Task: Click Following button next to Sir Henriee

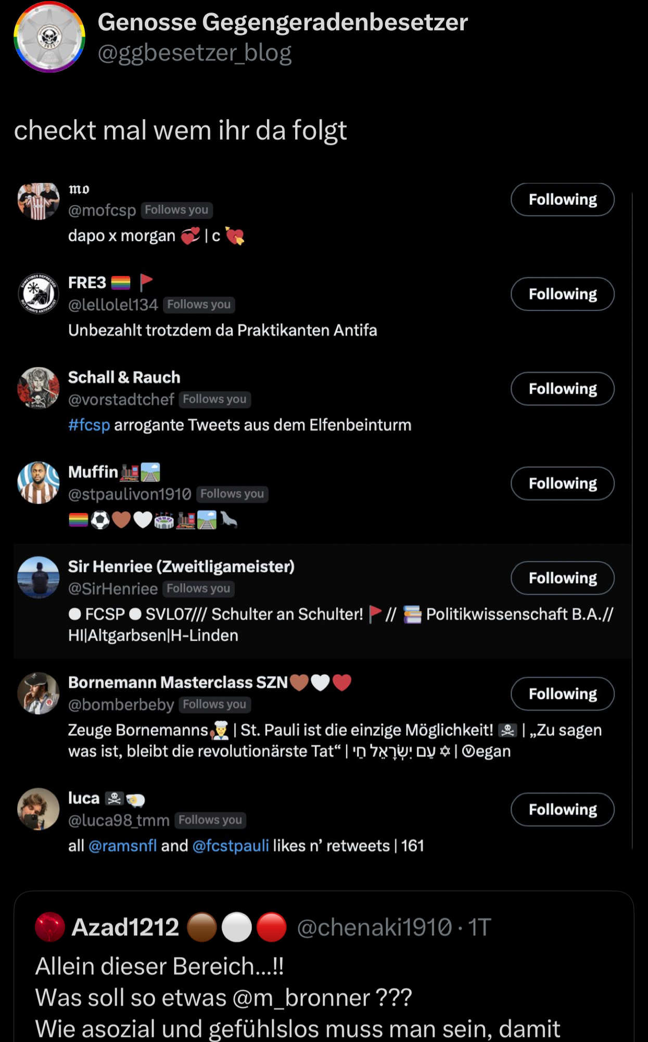Action: pos(562,578)
